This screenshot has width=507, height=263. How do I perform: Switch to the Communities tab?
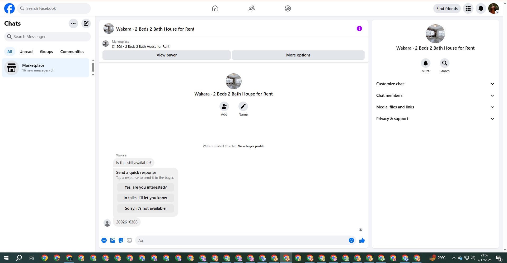point(72,52)
